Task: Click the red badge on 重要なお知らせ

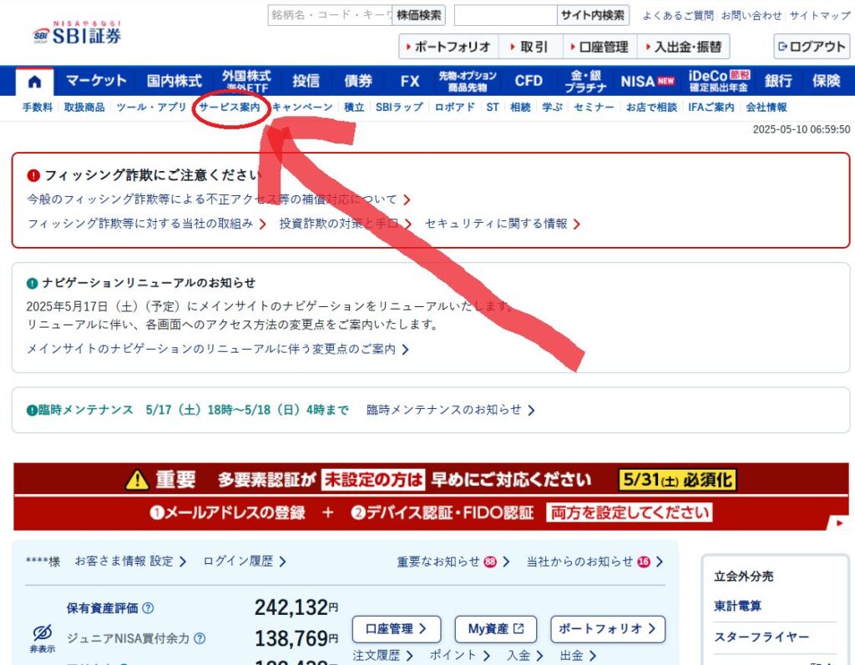Action: coord(490,562)
